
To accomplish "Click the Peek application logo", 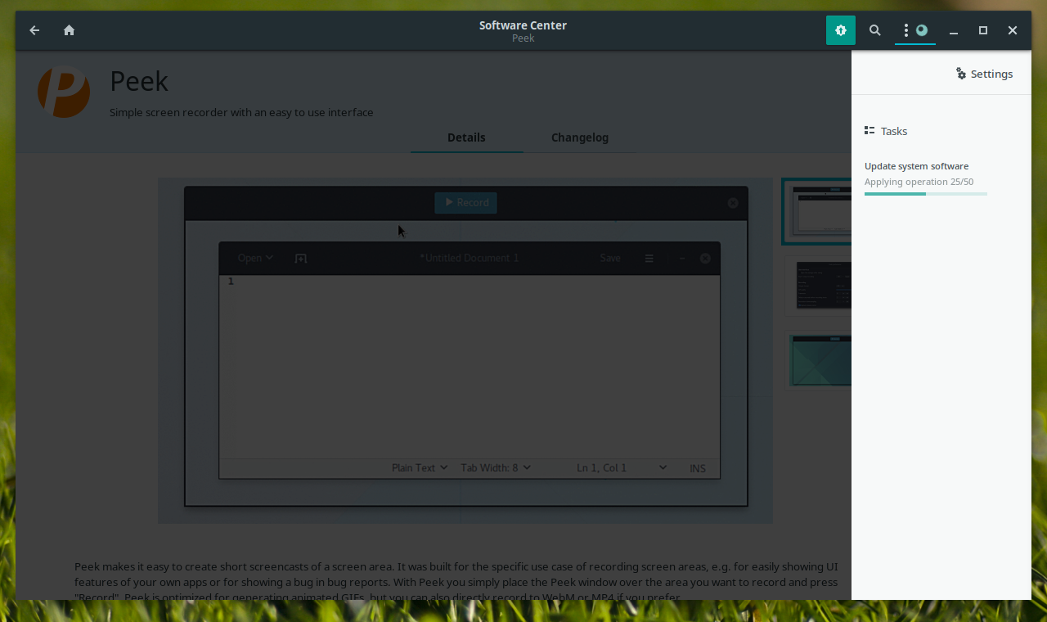I will pos(63,92).
